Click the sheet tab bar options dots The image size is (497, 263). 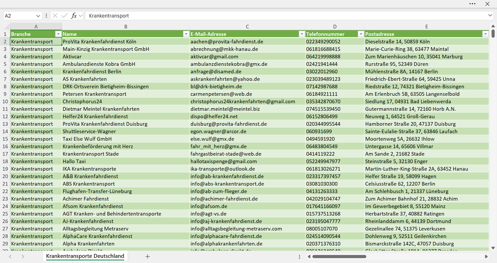click(x=299, y=257)
